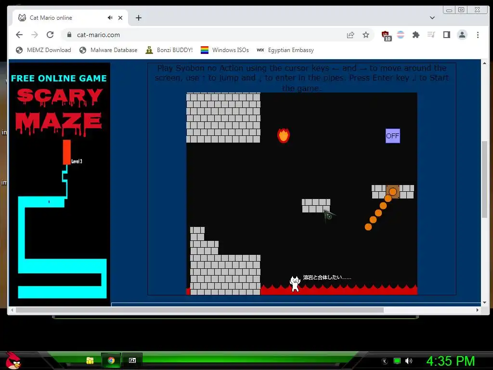Screen dimensions: 493x370
Task: Open the Chrome profile avatar
Action: (x=462, y=35)
